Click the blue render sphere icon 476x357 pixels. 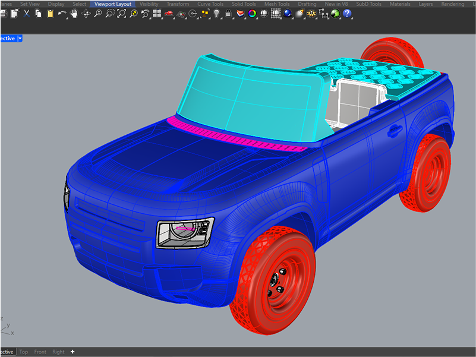288,13
